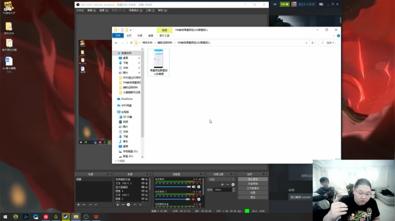Lock the 显示器捕获 source
Viewport: 395px width, 221px height.
click(x=146, y=187)
